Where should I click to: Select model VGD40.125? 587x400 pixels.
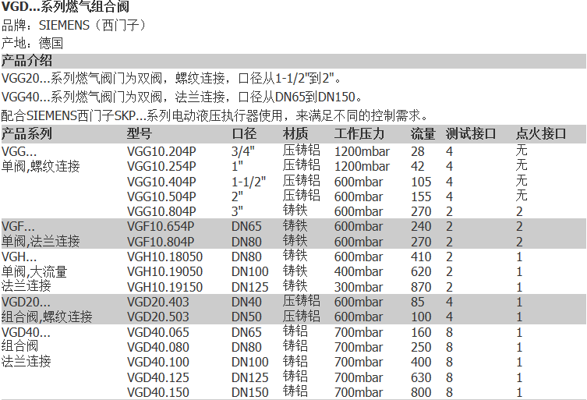(x=158, y=378)
